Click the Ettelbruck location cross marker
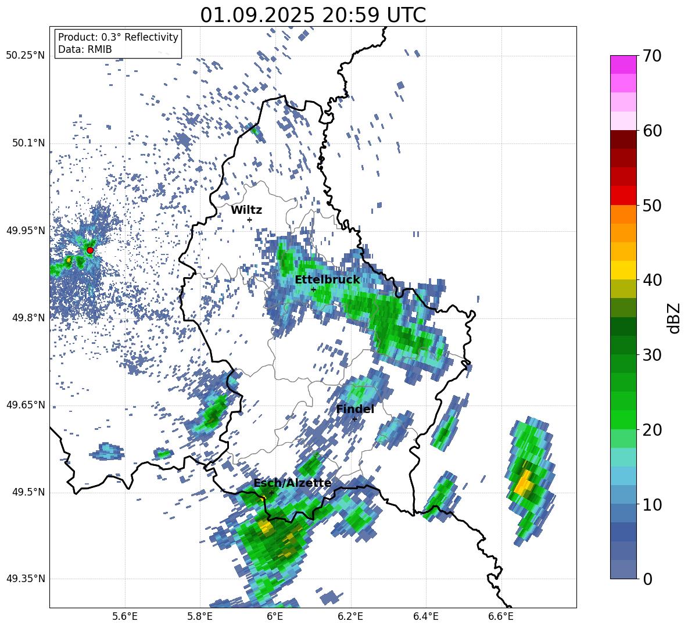Screen dimensions: 688x628 pyautogui.click(x=313, y=289)
